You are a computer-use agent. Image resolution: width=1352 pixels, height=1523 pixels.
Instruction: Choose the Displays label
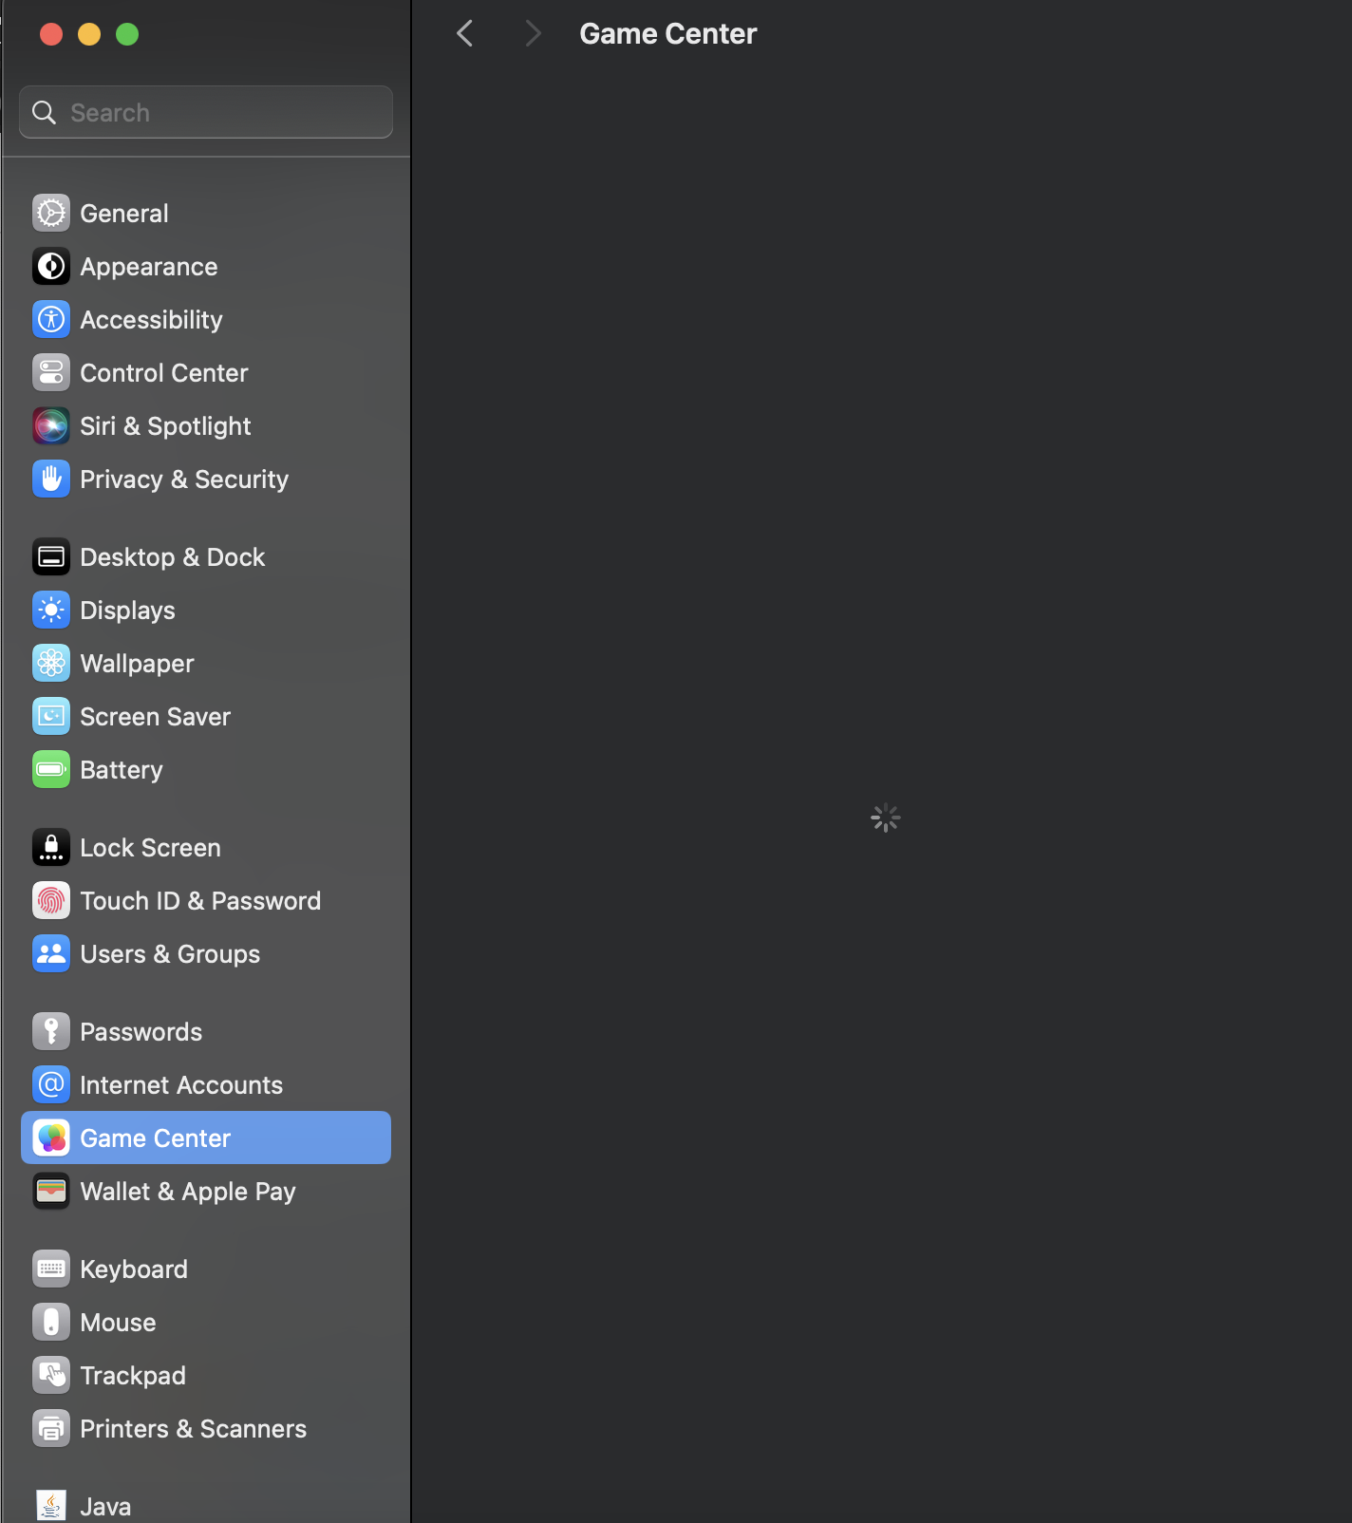point(127,611)
